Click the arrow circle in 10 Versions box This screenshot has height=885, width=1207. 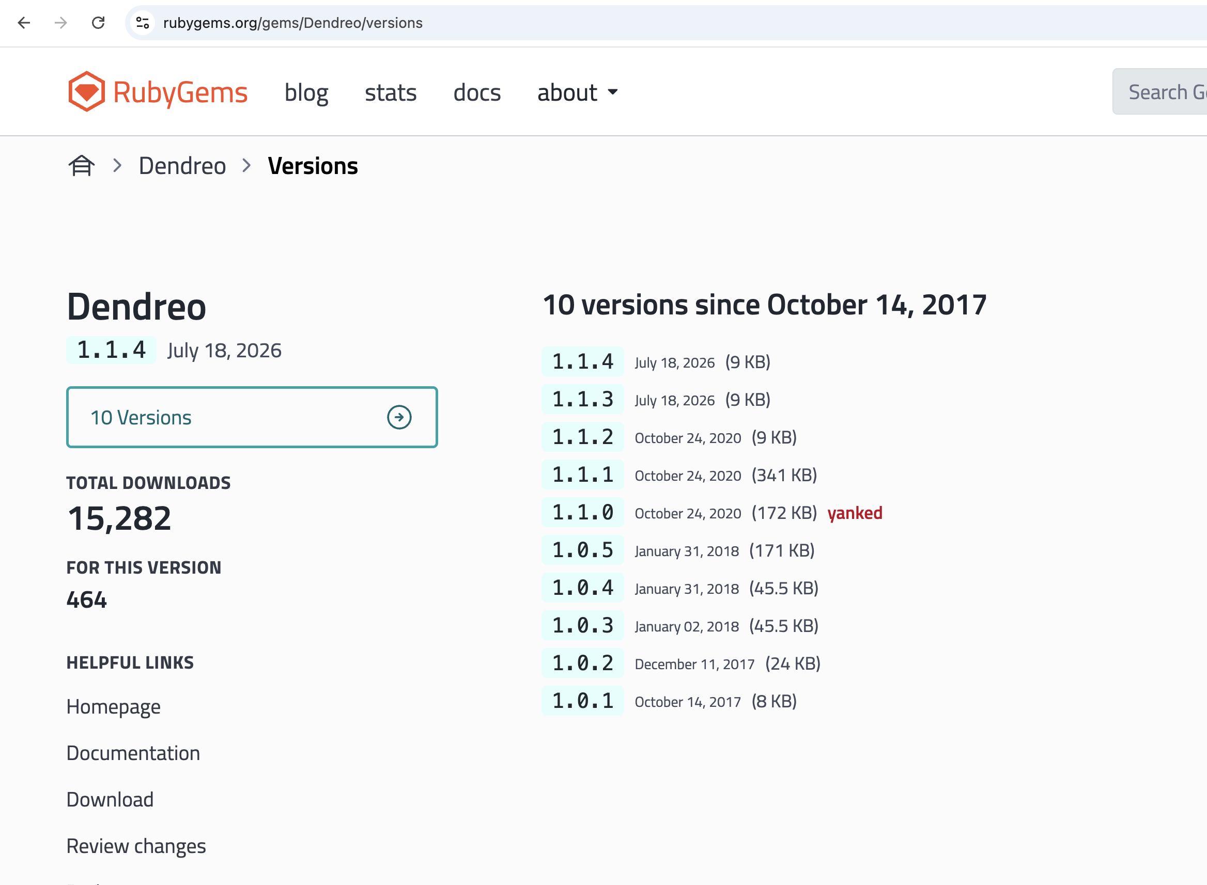pos(399,417)
